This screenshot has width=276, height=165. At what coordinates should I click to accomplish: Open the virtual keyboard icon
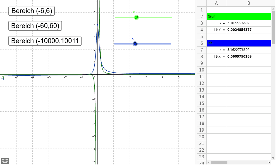(5, 161)
